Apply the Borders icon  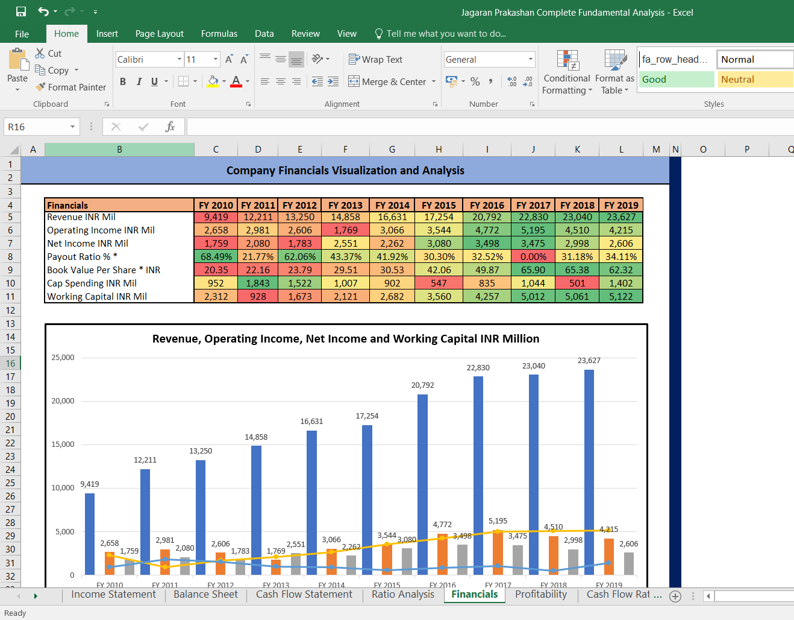pyautogui.click(x=184, y=81)
